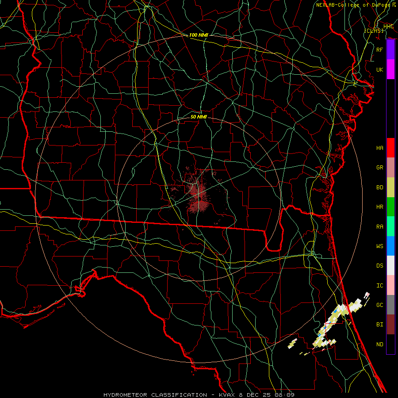398x398 pixels.
Task: Click the RF purple legend swatch
Action: click(x=390, y=50)
